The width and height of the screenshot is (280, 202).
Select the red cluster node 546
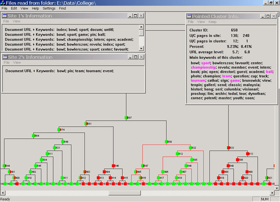click(113, 166)
